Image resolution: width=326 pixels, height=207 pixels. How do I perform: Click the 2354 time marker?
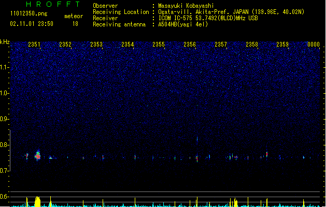click(127, 45)
